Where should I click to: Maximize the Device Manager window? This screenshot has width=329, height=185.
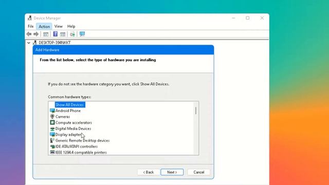point(248,18)
